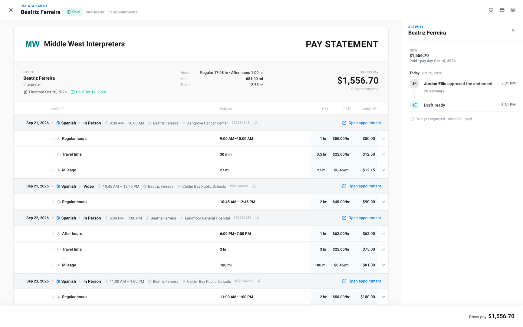Viewport: 523px width, 327px height.
Task: Click the AMOUNT column header
Action: tap(370, 109)
